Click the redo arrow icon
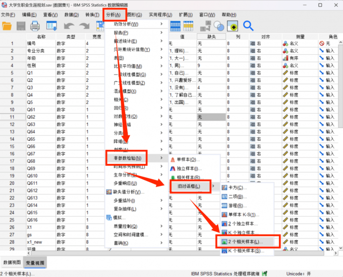This screenshot has height=277, width=343. coord(84,26)
